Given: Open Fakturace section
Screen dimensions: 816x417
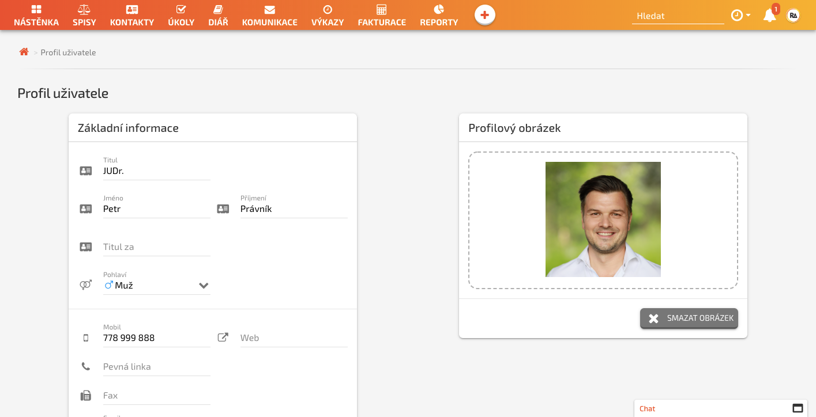Looking at the screenshot, I should click(382, 16).
